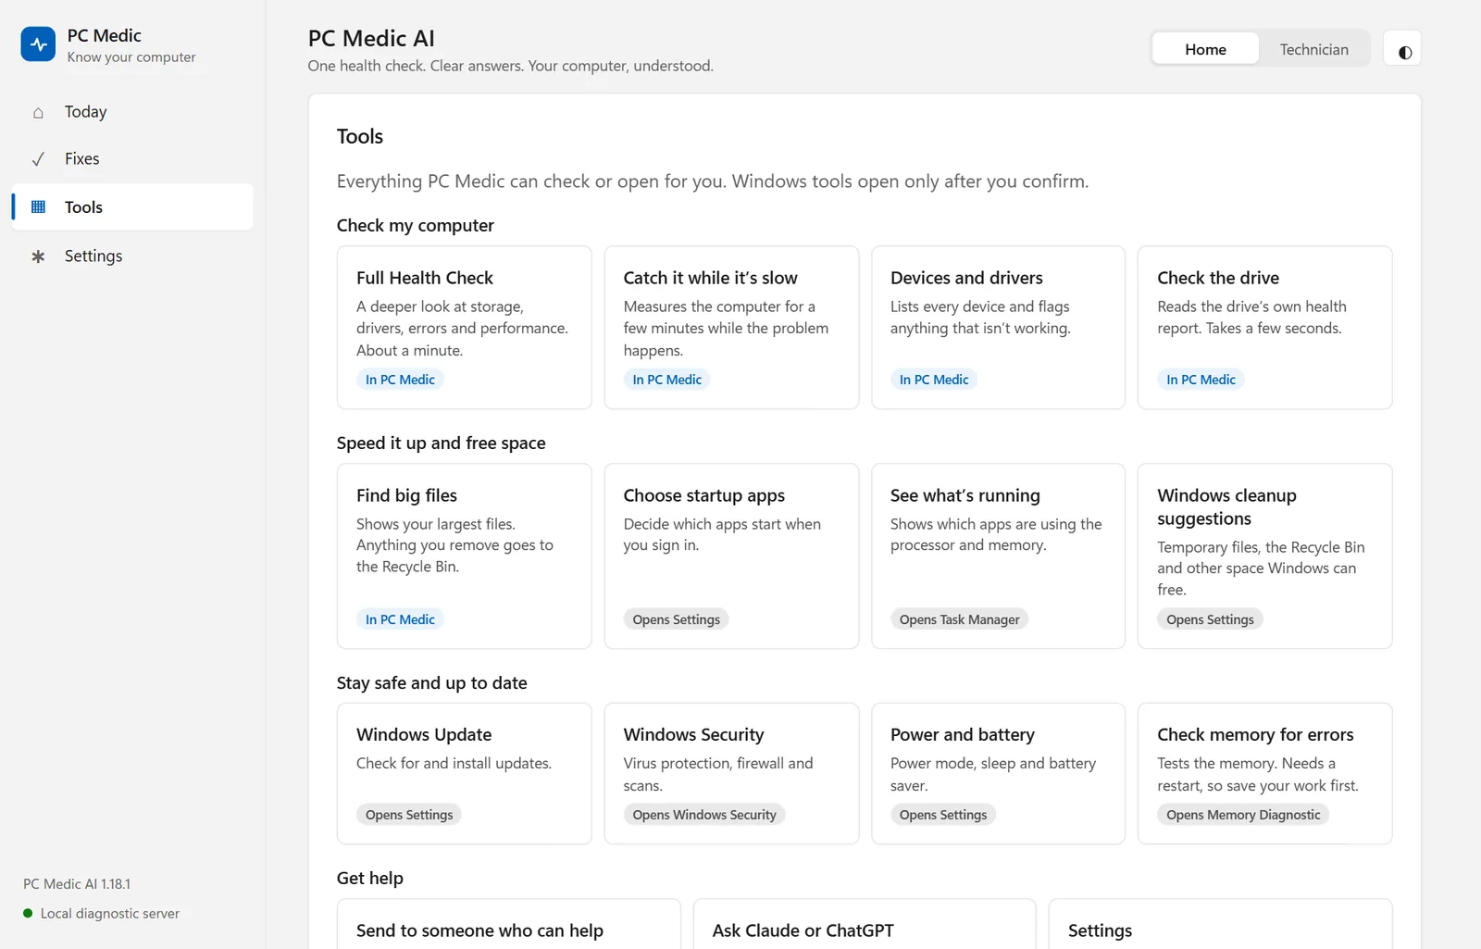The height and width of the screenshot is (949, 1481).
Task: Click the Opens Windows Security badge
Action: (704, 815)
